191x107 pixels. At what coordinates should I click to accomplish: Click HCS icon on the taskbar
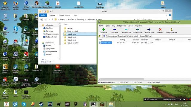click(x=67, y=104)
